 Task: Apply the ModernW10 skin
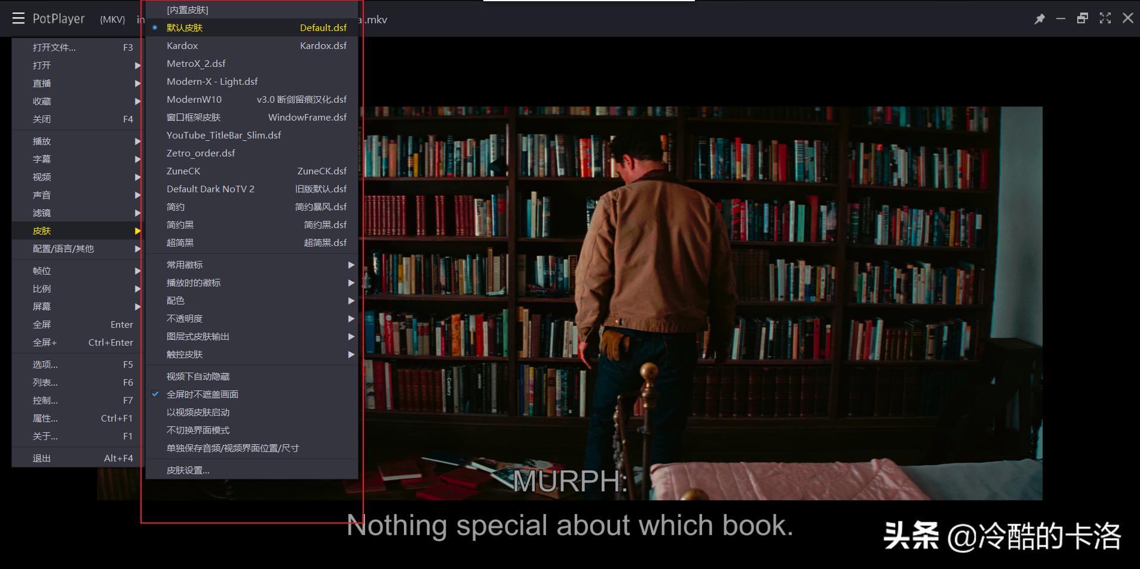pyautogui.click(x=252, y=99)
